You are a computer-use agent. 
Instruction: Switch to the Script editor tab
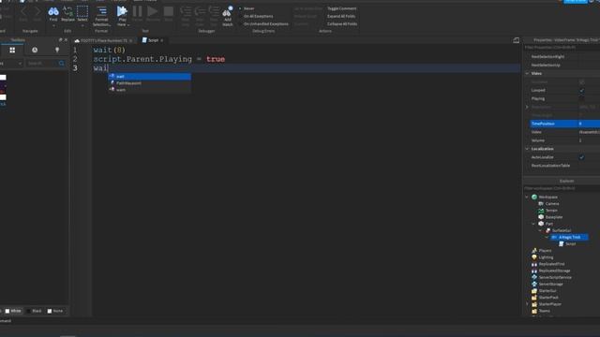click(x=151, y=40)
